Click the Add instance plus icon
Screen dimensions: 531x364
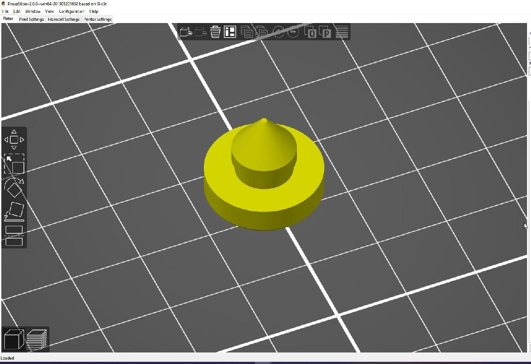(x=278, y=32)
